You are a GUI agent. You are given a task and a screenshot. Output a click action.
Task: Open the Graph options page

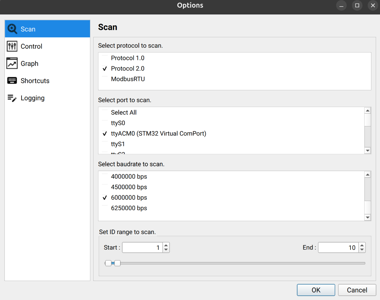click(x=29, y=63)
